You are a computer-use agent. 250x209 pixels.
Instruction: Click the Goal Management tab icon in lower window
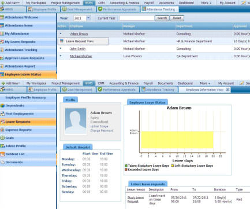click(64, 90)
